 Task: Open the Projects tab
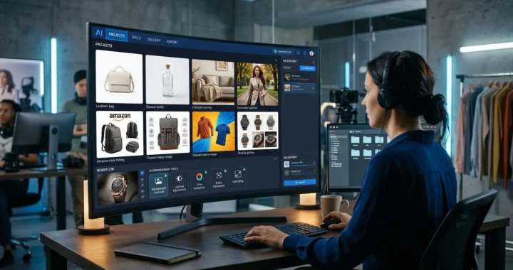[x=116, y=35]
